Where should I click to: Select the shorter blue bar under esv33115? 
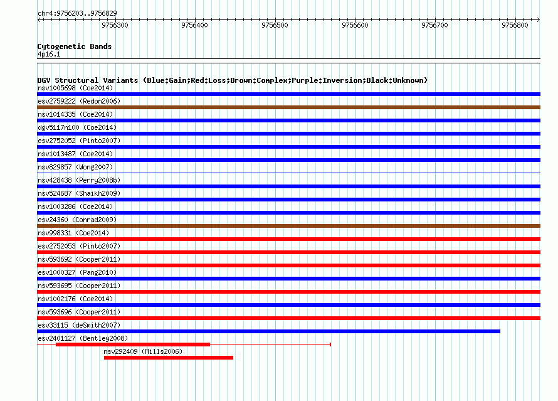[x=269, y=331]
